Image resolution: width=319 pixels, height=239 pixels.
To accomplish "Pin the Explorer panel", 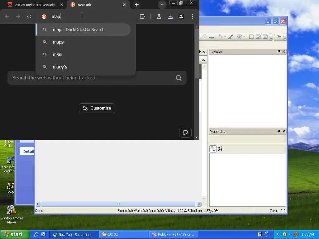I will 279,52.
